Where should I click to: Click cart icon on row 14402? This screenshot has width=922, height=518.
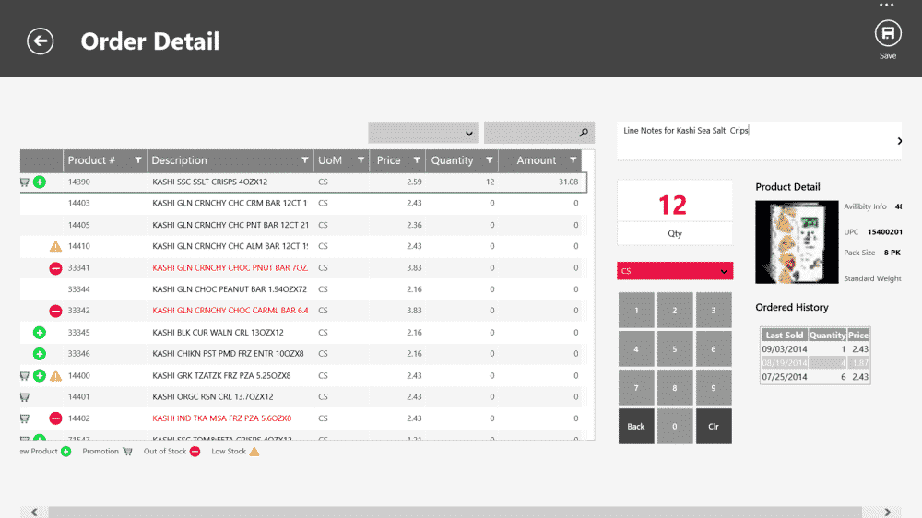pyautogui.click(x=25, y=418)
